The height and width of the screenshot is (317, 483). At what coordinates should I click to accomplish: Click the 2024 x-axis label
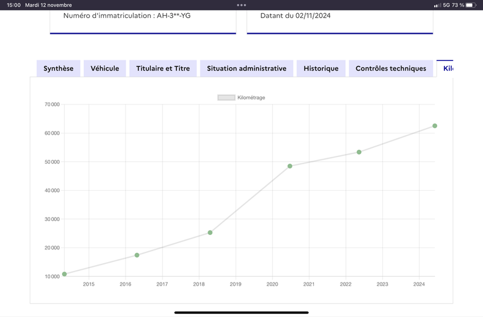pos(419,284)
